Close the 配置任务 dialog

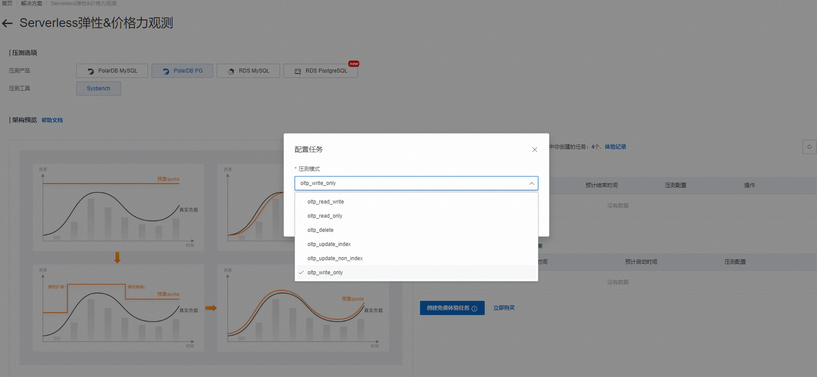[x=535, y=150]
